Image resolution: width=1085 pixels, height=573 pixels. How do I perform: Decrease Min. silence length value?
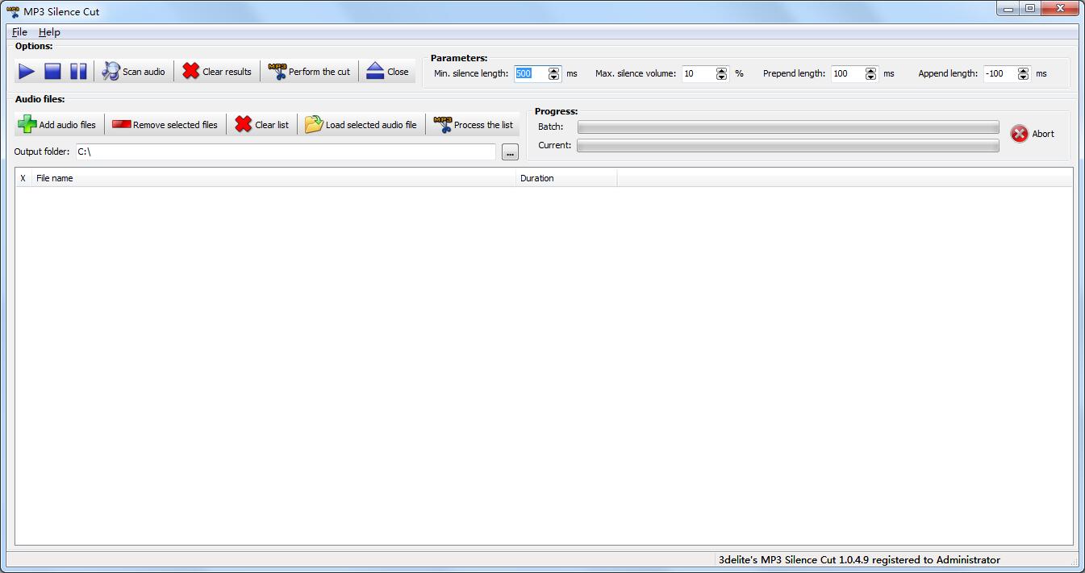pyautogui.click(x=553, y=77)
